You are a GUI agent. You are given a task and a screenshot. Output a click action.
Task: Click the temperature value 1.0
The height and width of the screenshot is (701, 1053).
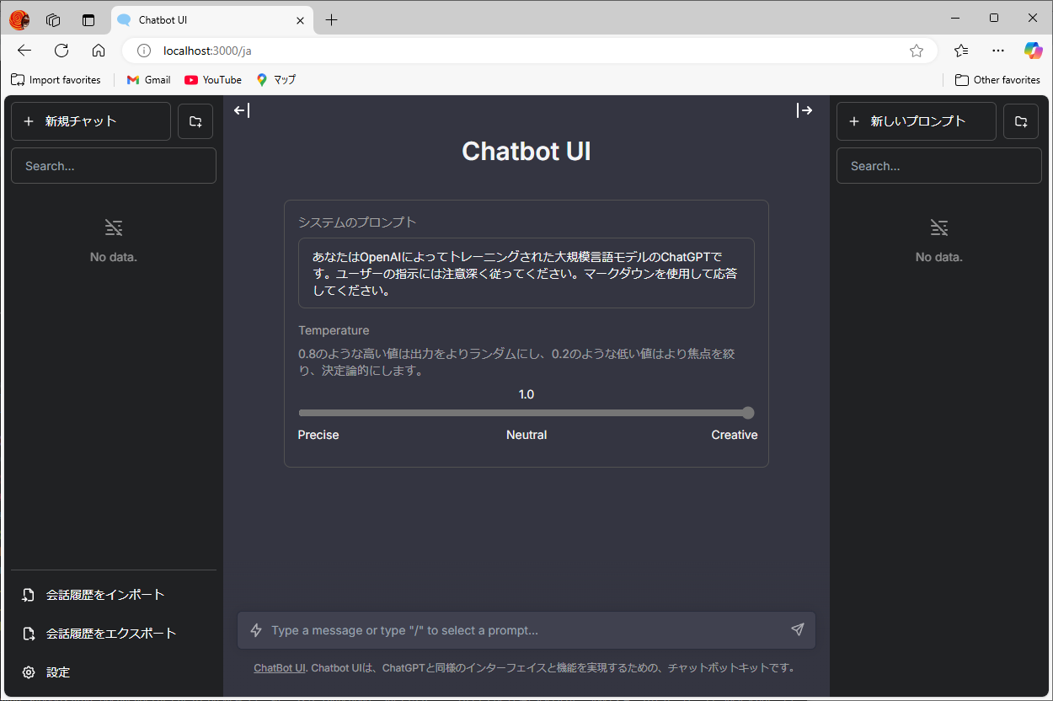pyautogui.click(x=526, y=394)
